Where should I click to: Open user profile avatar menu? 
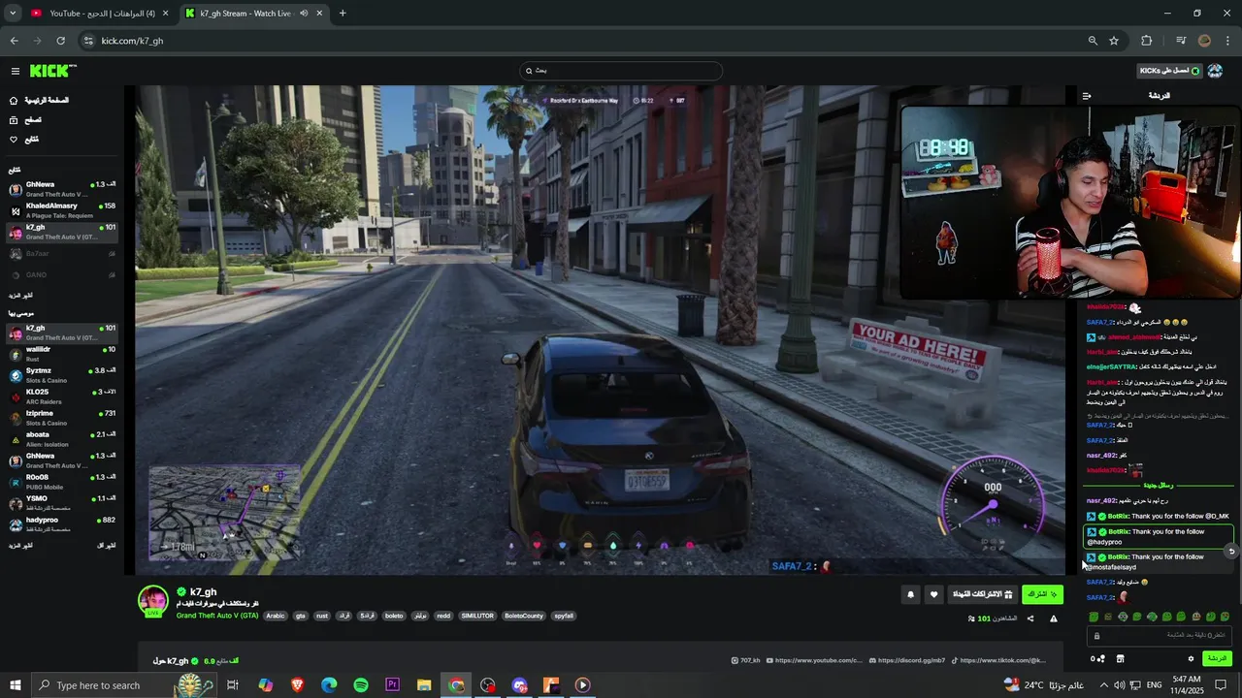pos(1215,71)
